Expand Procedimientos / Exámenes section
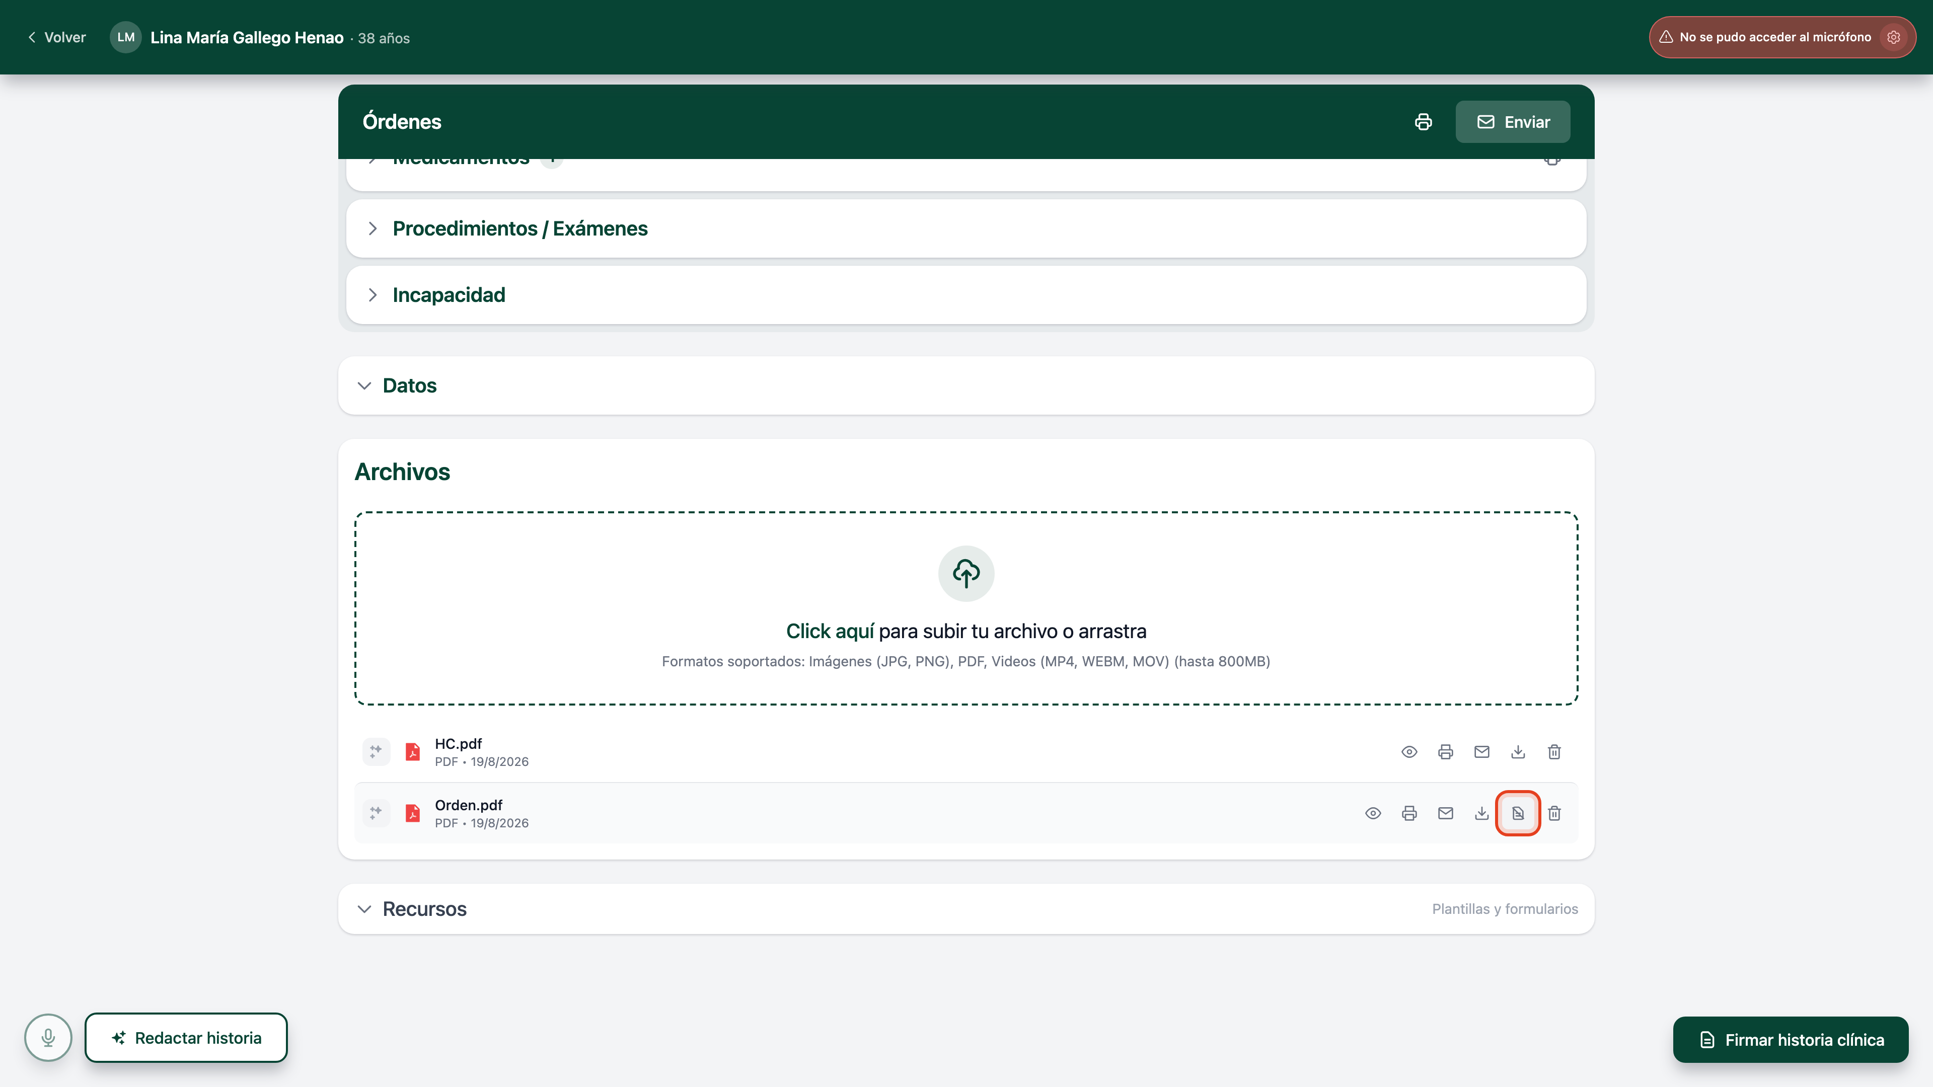 (966, 228)
